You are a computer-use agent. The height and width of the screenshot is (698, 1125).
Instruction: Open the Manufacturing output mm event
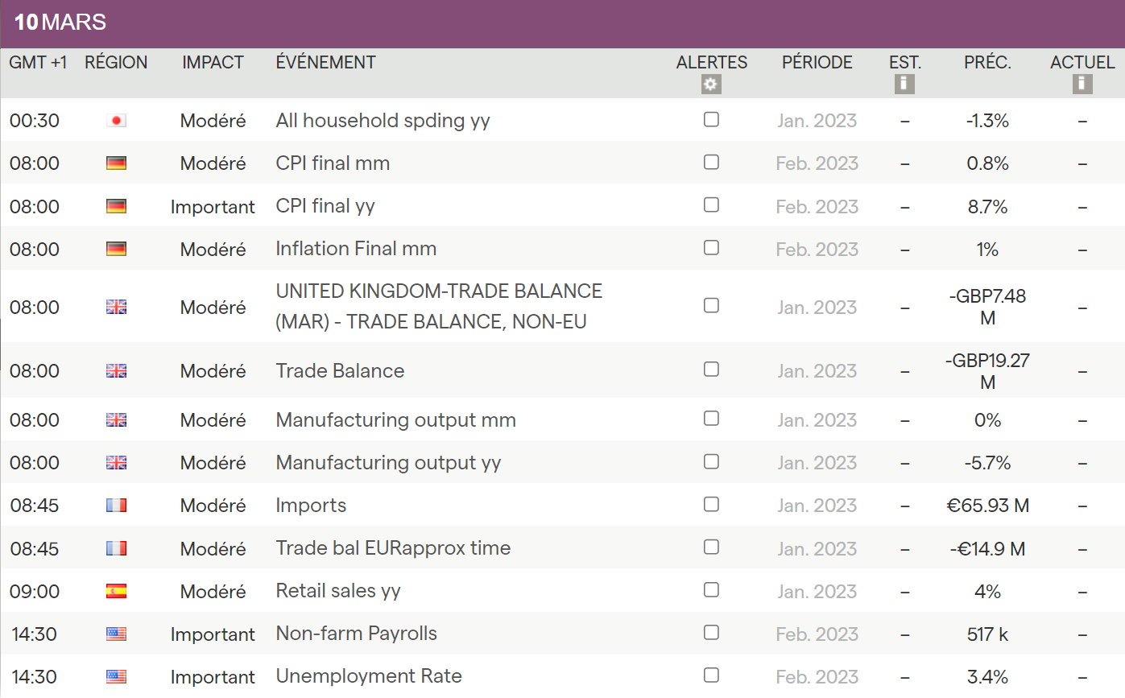click(x=395, y=420)
